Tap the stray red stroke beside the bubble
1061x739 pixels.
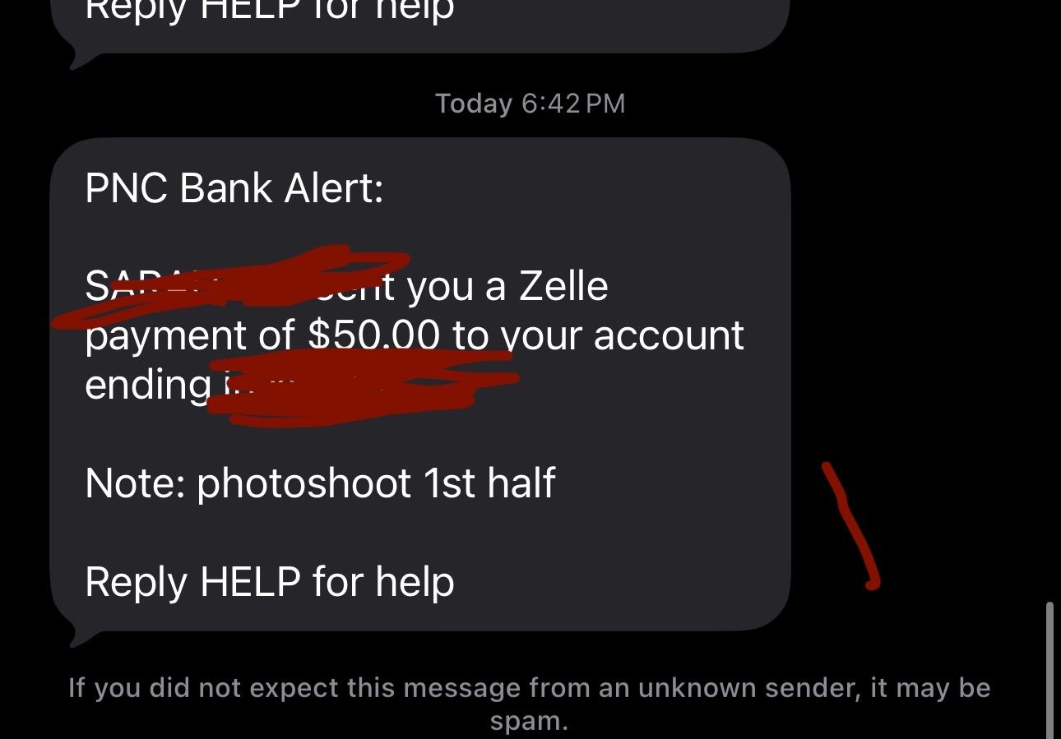pos(852,526)
